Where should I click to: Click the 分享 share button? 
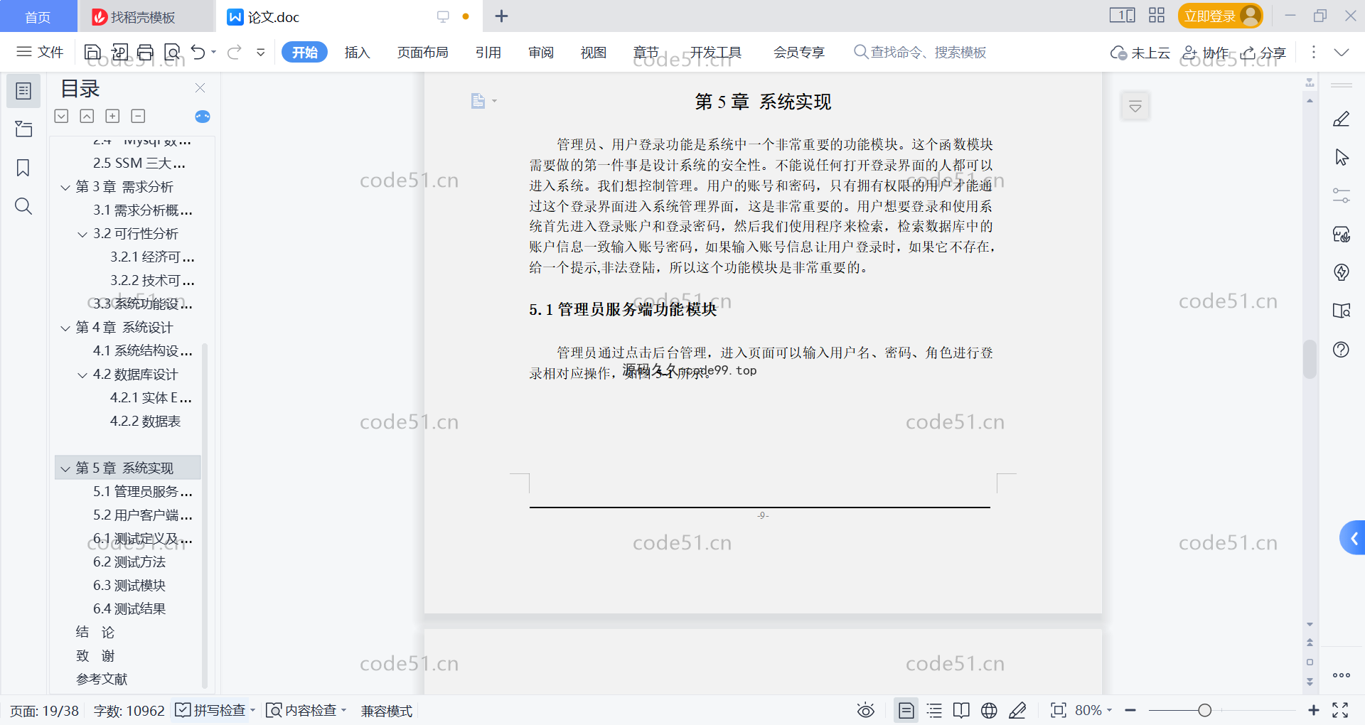coord(1263,53)
